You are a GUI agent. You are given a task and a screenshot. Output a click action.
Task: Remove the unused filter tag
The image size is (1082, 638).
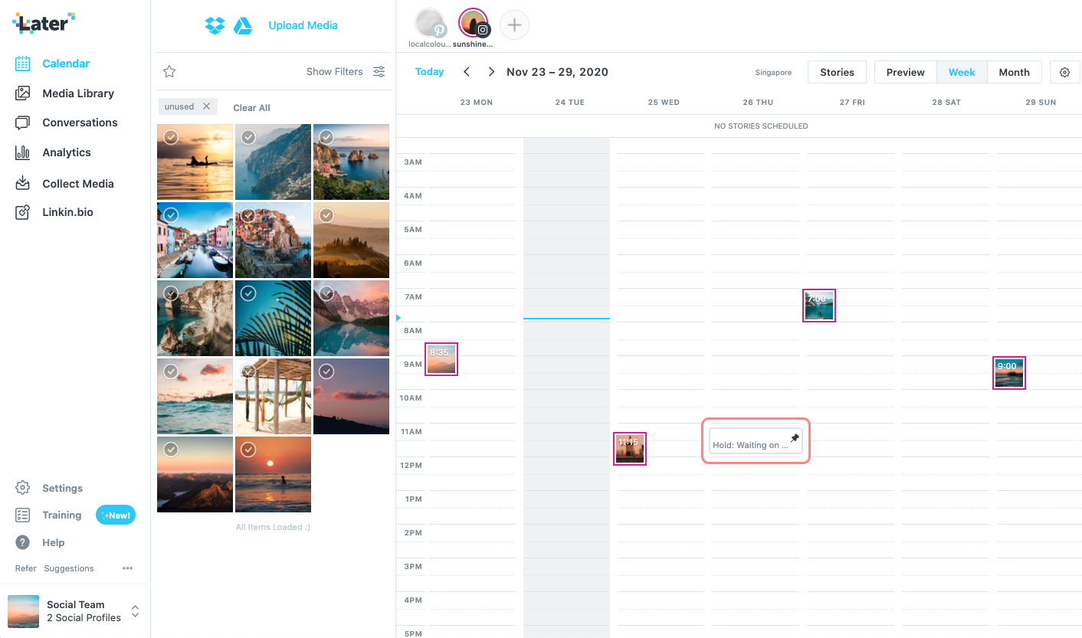(x=206, y=106)
